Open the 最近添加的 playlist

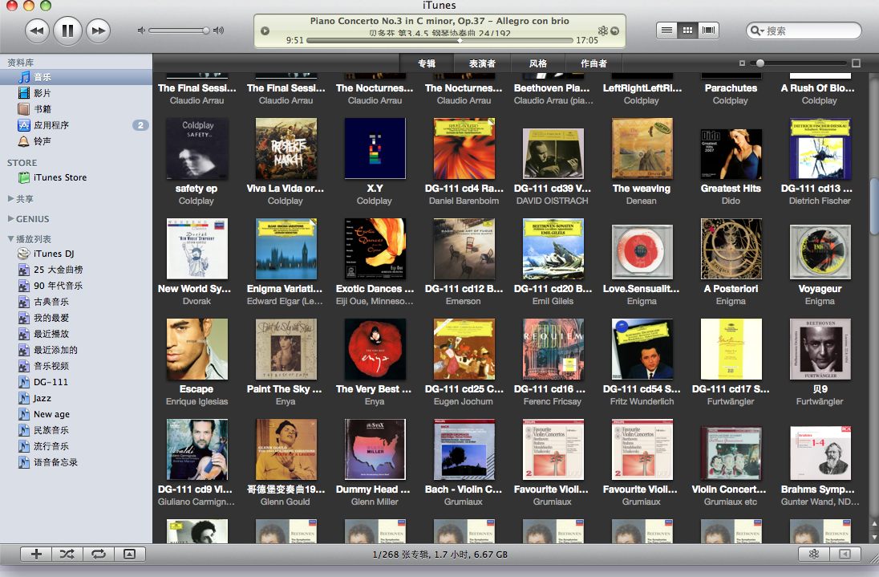tap(75, 350)
